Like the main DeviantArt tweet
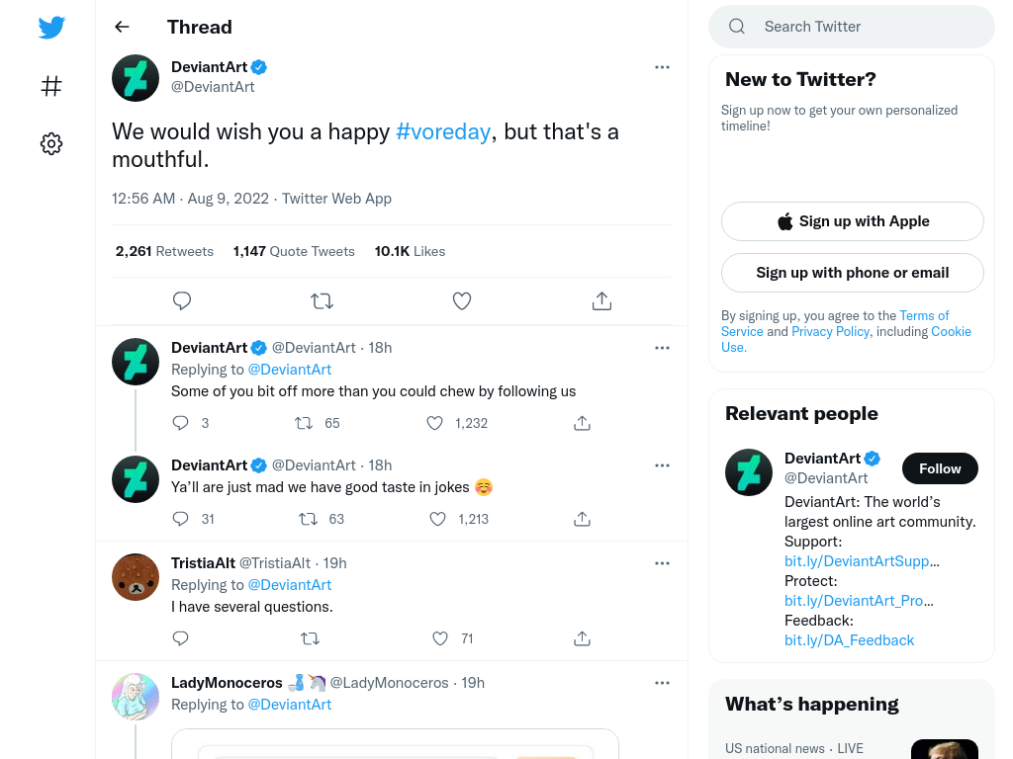This screenshot has width=1013, height=759. [461, 300]
